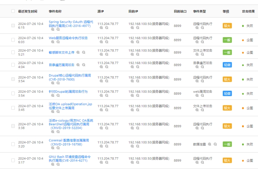Click zoom-out filter icon beside 目录遍历漏洞攻击 name

click(x=84, y=65)
